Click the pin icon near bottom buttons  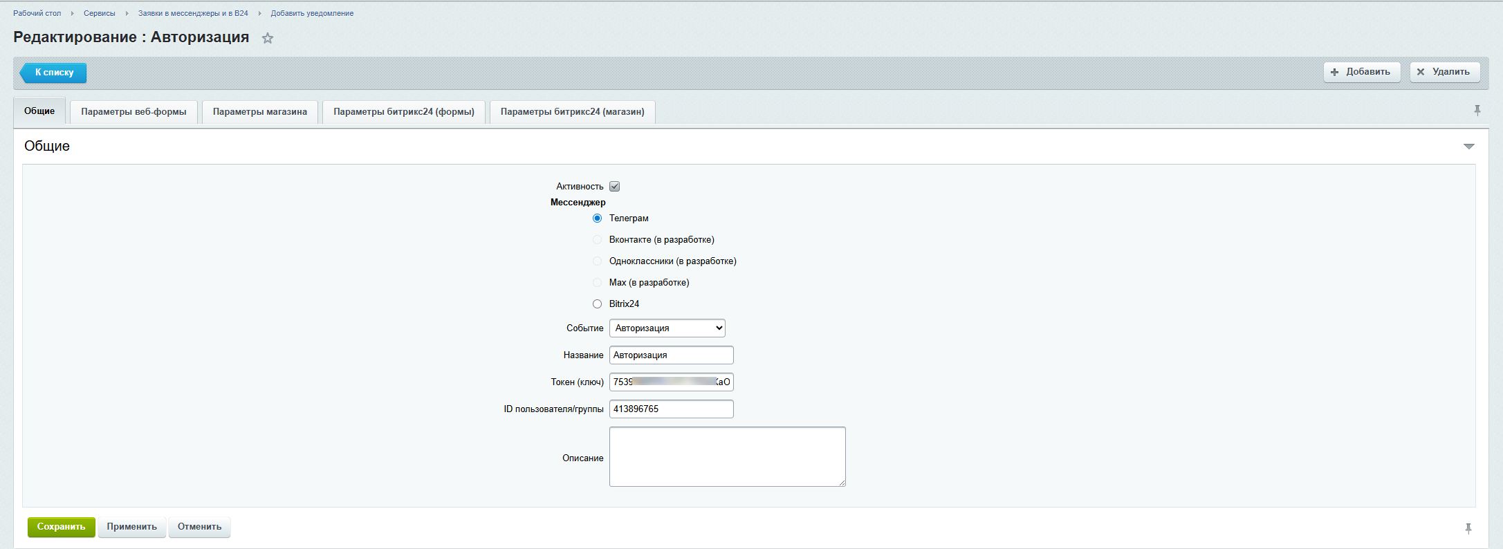point(1468,528)
